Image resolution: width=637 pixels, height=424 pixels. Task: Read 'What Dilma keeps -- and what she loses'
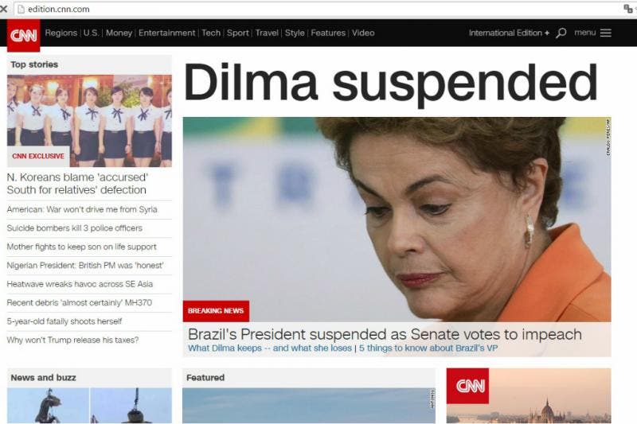click(x=270, y=348)
